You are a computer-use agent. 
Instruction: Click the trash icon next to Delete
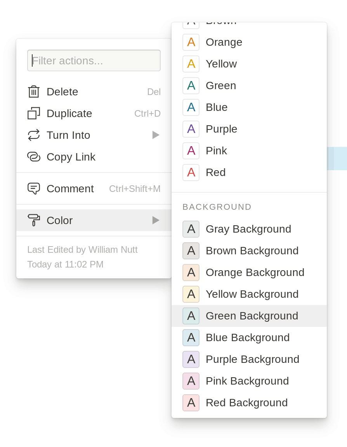34,92
